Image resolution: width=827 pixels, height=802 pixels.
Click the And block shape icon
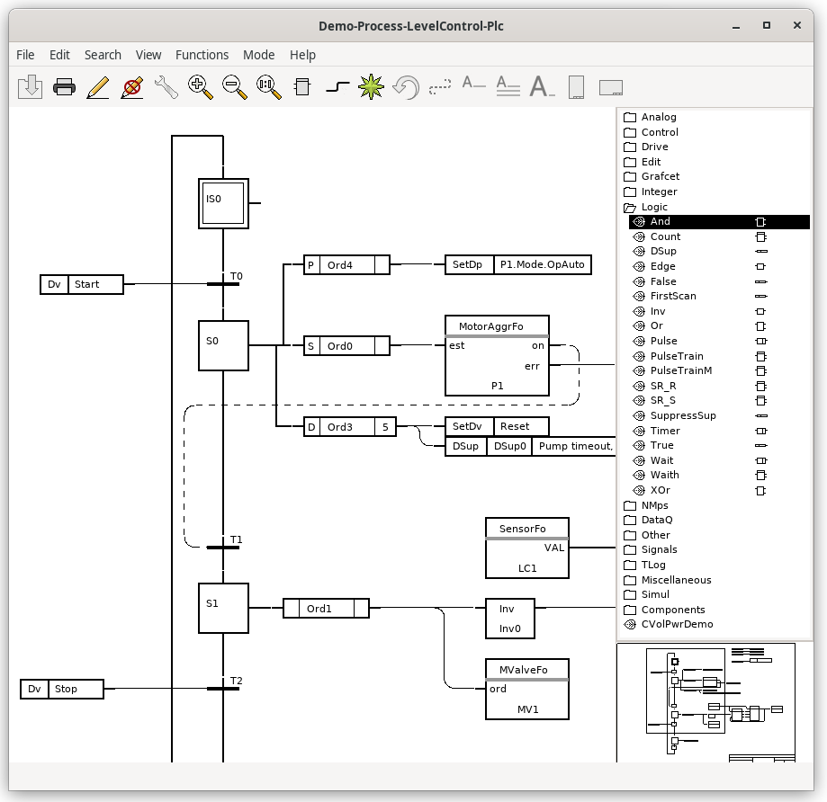[x=760, y=222]
